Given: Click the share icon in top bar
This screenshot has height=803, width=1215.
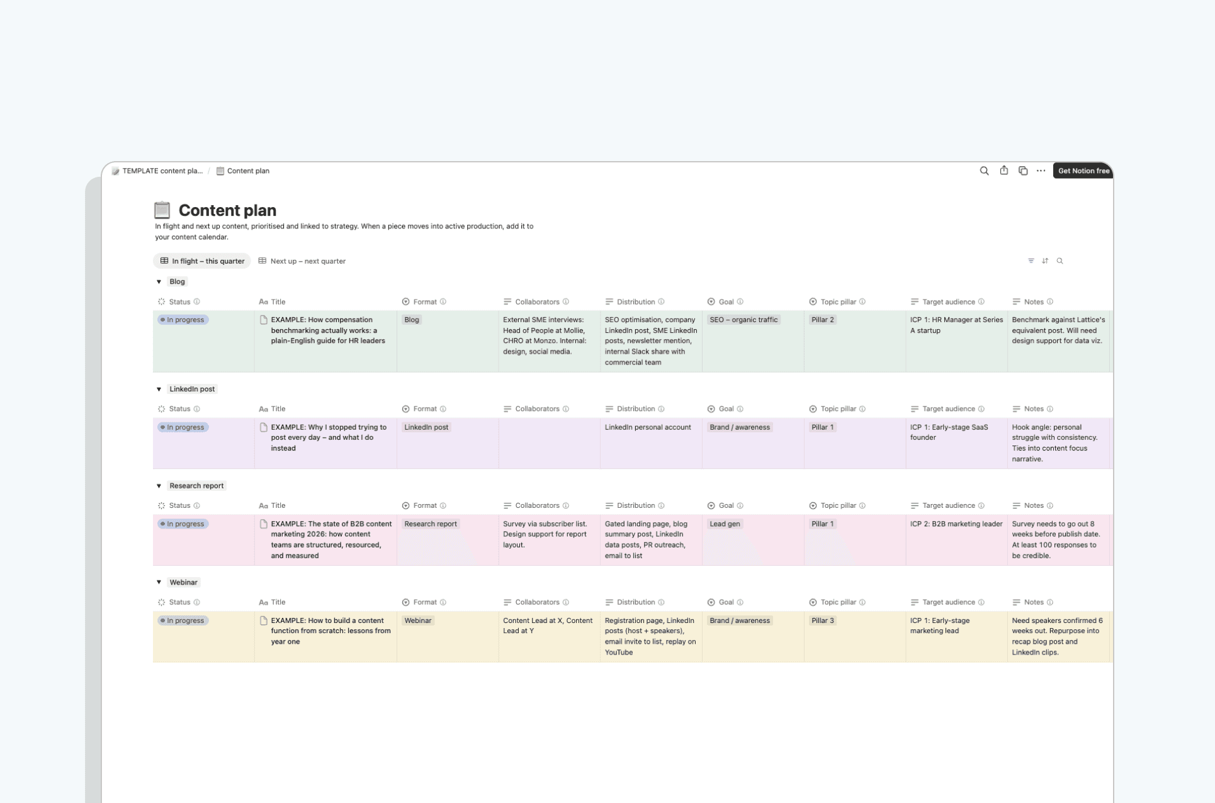Looking at the screenshot, I should [1003, 171].
